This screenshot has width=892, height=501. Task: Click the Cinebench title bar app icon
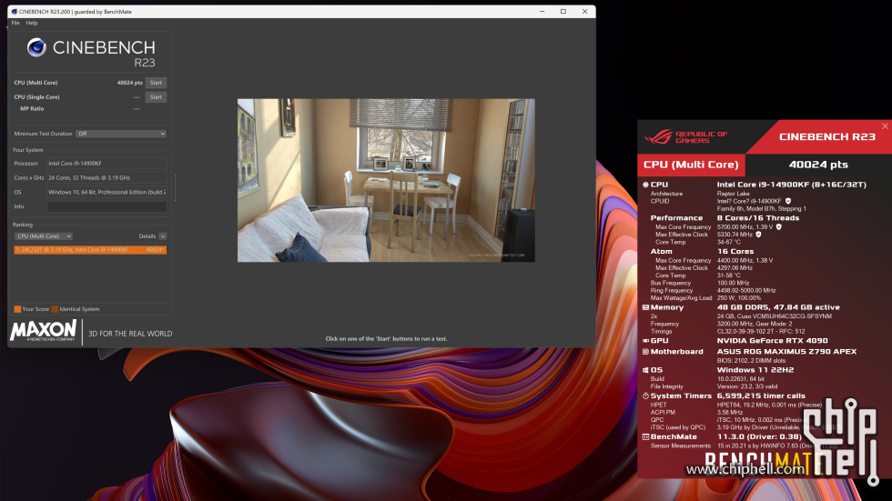(x=15, y=11)
